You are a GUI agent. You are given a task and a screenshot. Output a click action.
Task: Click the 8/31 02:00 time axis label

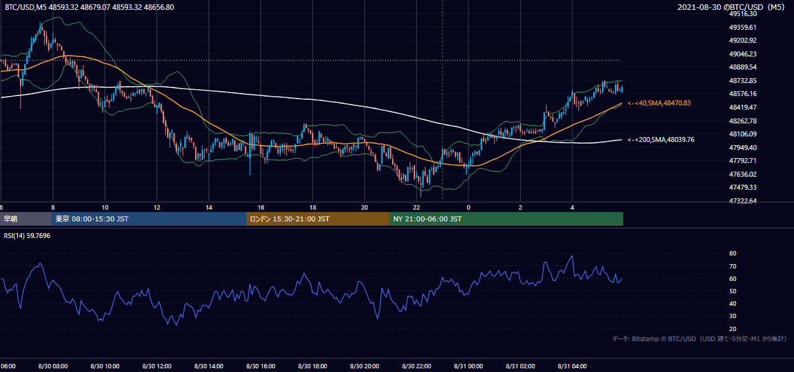[519, 366]
